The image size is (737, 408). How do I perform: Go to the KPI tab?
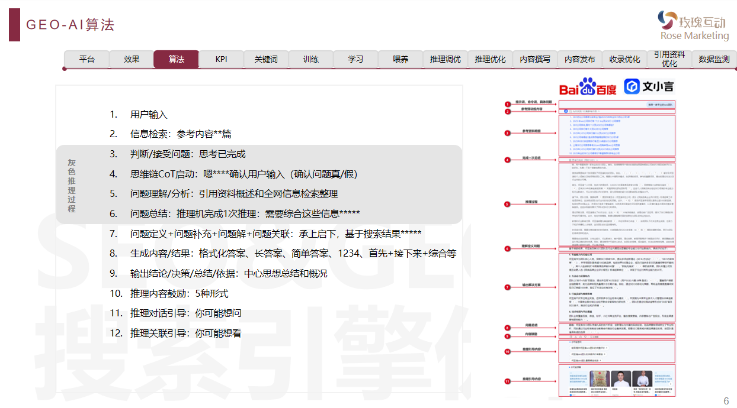(x=221, y=59)
